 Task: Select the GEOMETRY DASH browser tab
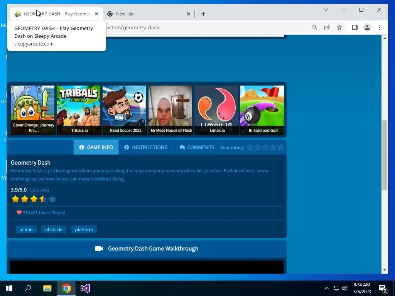point(56,14)
